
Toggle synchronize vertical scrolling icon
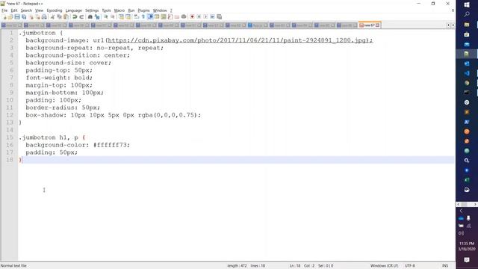121,16
